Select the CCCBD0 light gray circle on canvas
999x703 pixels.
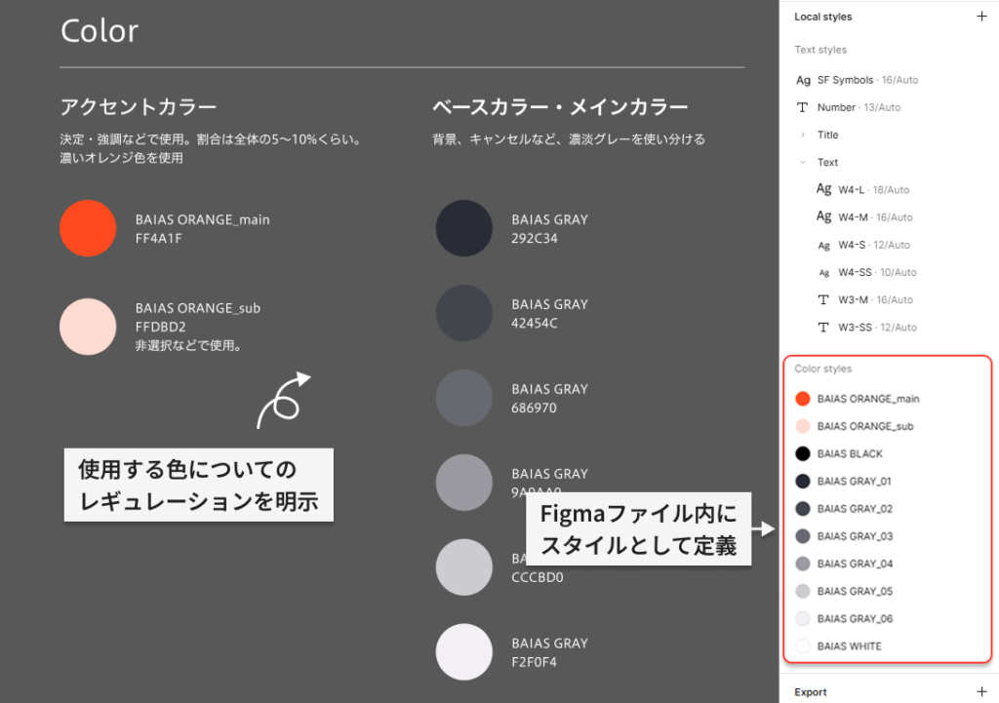point(463,566)
